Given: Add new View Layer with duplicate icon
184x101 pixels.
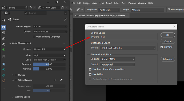Looking at the screenshot, I should [63, 8].
